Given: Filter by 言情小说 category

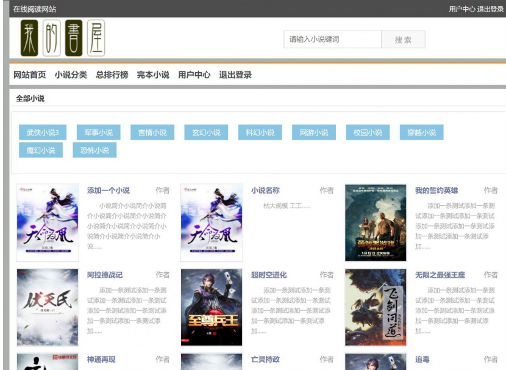Looking at the screenshot, I should coord(152,132).
